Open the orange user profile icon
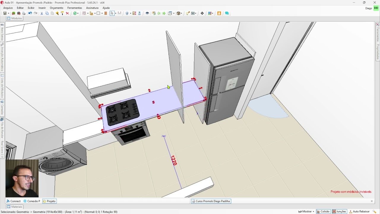This screenshot has width=380, height=214. tap(219, 13)
